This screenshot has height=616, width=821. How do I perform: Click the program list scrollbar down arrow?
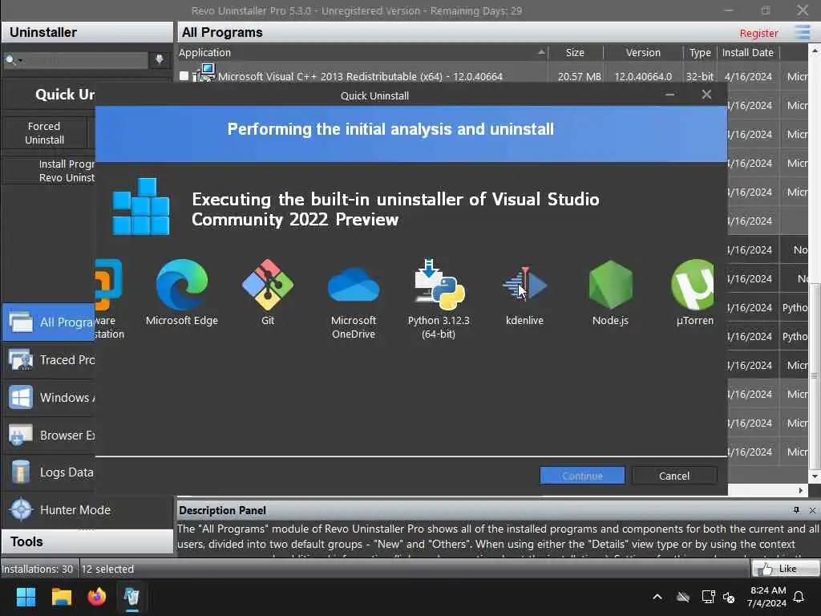[815, 476]
